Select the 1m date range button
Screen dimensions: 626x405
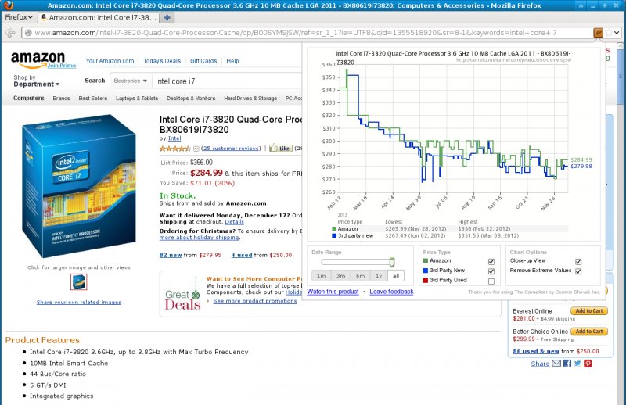(322, 276)
